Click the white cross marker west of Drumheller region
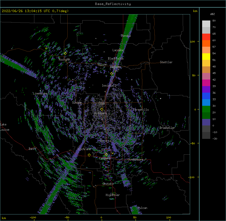Screen dimensions: 226x221 [160, 98]
